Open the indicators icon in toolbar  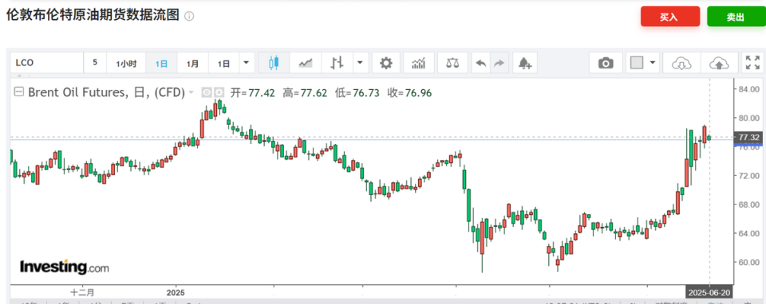pyautogui.click(x=419, y=63)
